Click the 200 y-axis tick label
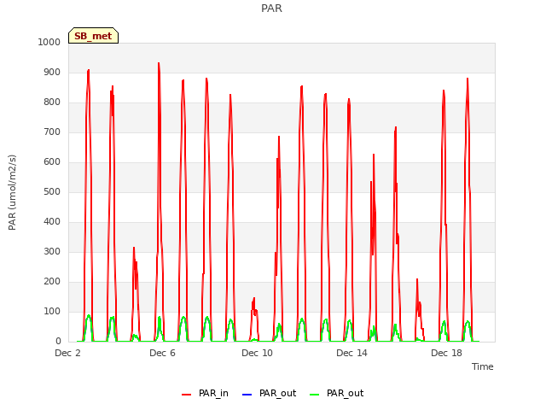Screen dimensions: 546x410 point(52,281)
